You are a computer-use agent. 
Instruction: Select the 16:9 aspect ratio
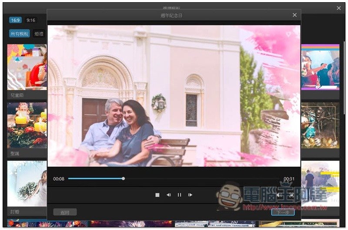pos(15,20)
